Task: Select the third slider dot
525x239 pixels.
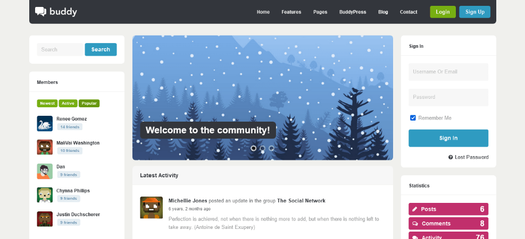Action: 271,148
